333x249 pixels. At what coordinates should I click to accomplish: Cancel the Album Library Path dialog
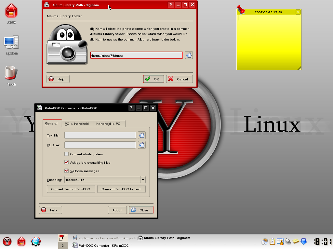[x=180, y=79]
